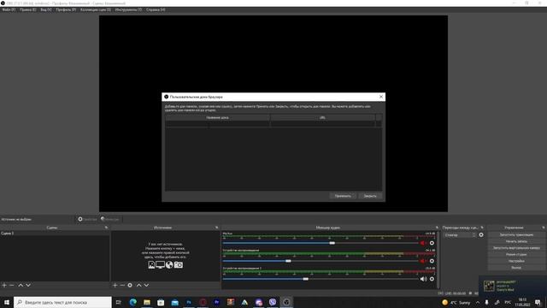Open transition properties gear icon
Viewport: 547px width, 308px height.
coord(481,235)
